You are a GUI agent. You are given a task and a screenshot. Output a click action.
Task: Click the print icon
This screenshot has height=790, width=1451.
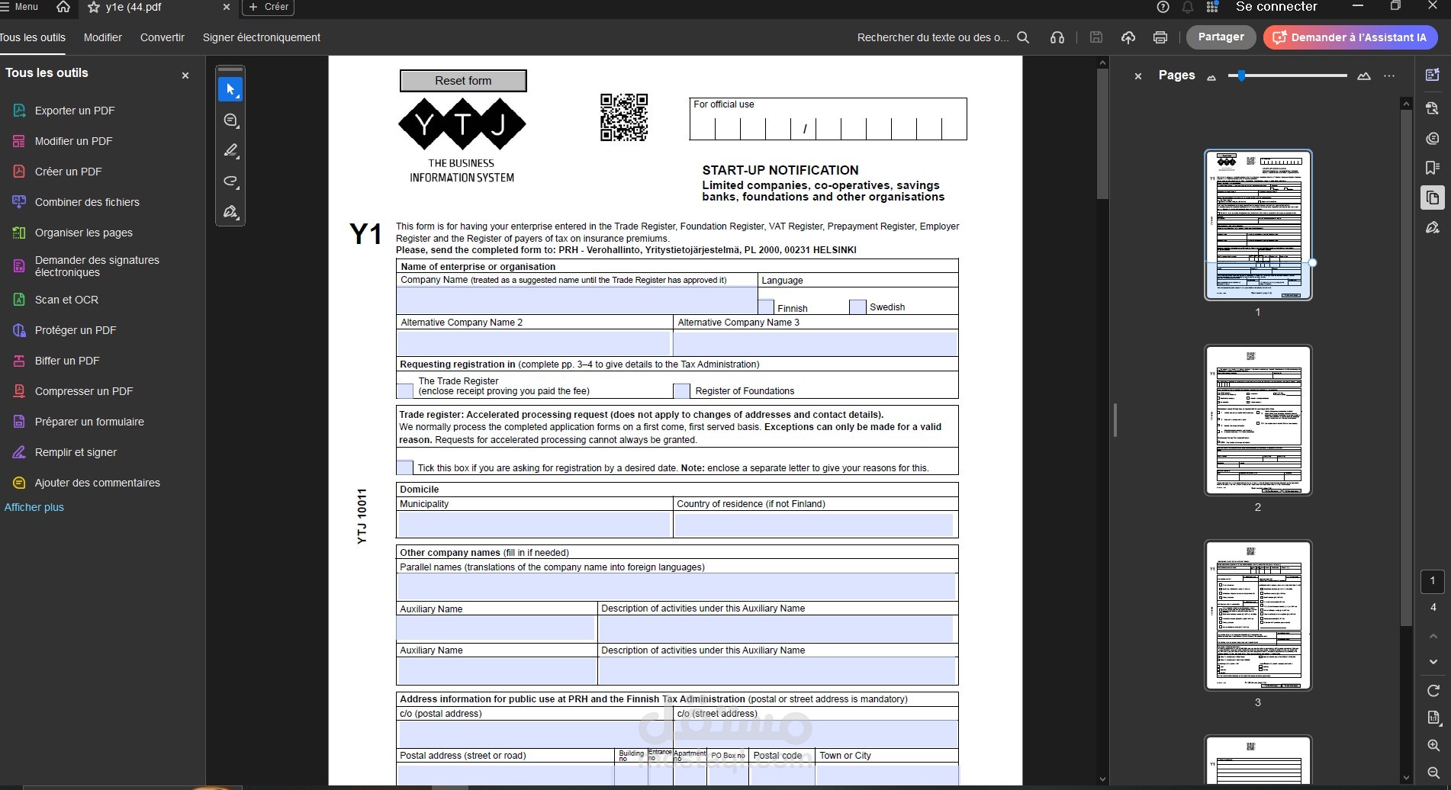(1160, 37)
